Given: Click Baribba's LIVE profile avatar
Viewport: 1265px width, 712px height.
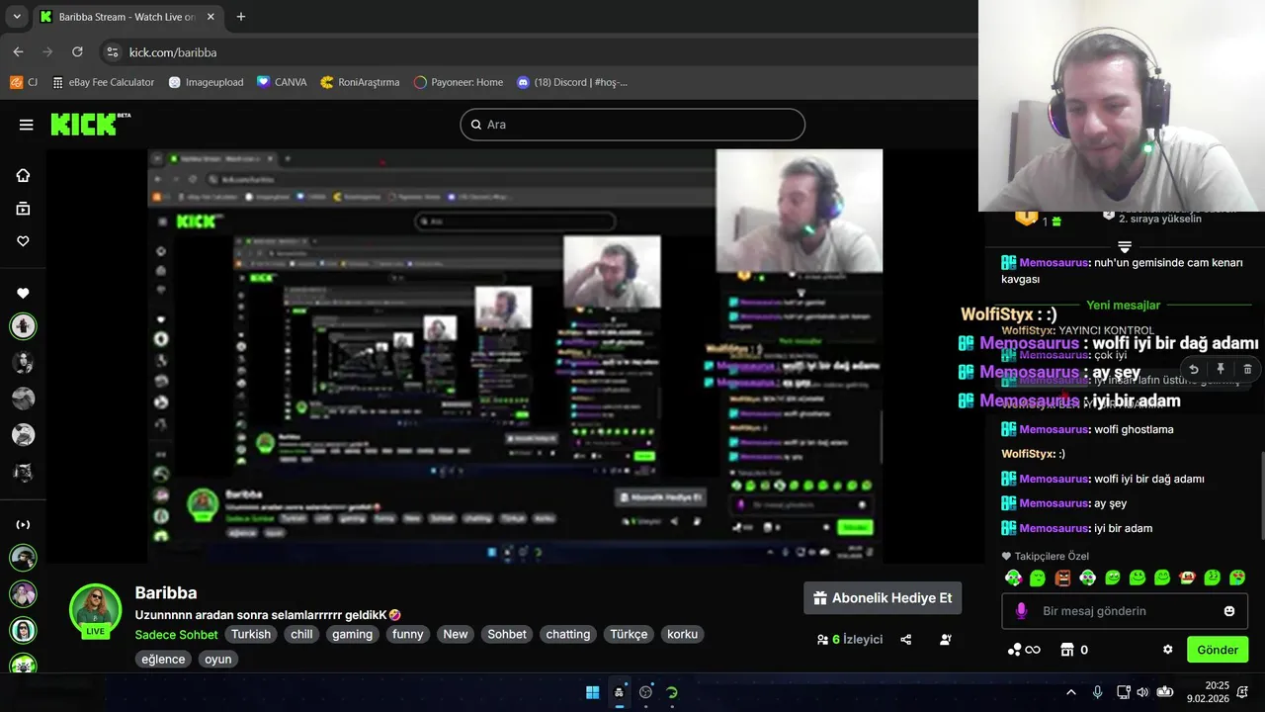Looking at the screenshot, I should click(96, 609).
